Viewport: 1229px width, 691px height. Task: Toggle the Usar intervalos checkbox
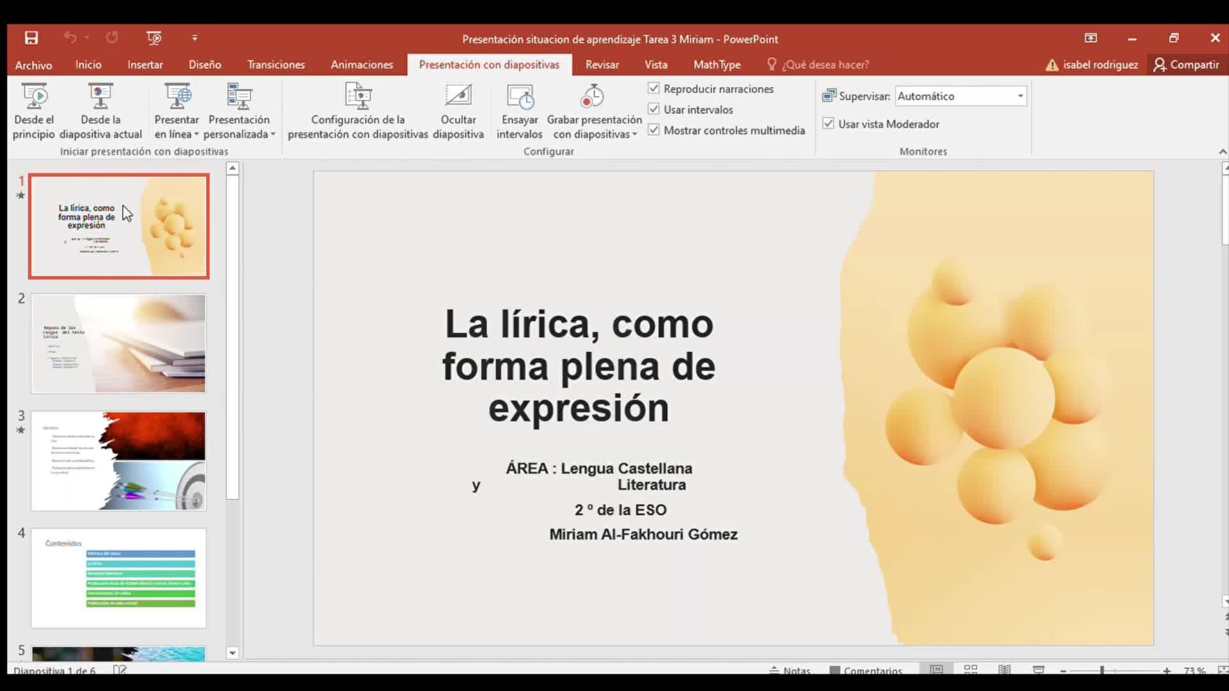654,109
